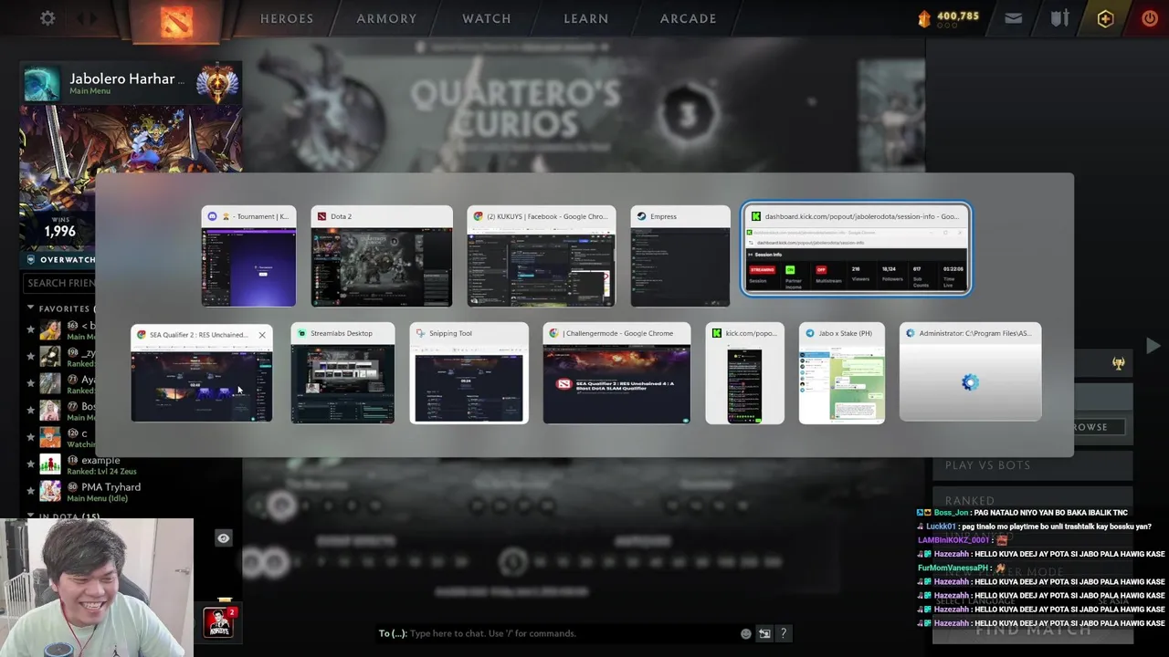Screen dimensions: 1169x657
Task: Switch to Jabo x Stake (PH) window
Action: [x=842, y=373]
